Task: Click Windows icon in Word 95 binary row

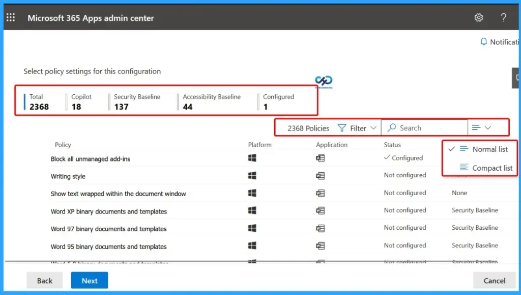Action: click(x=252, y=246)
